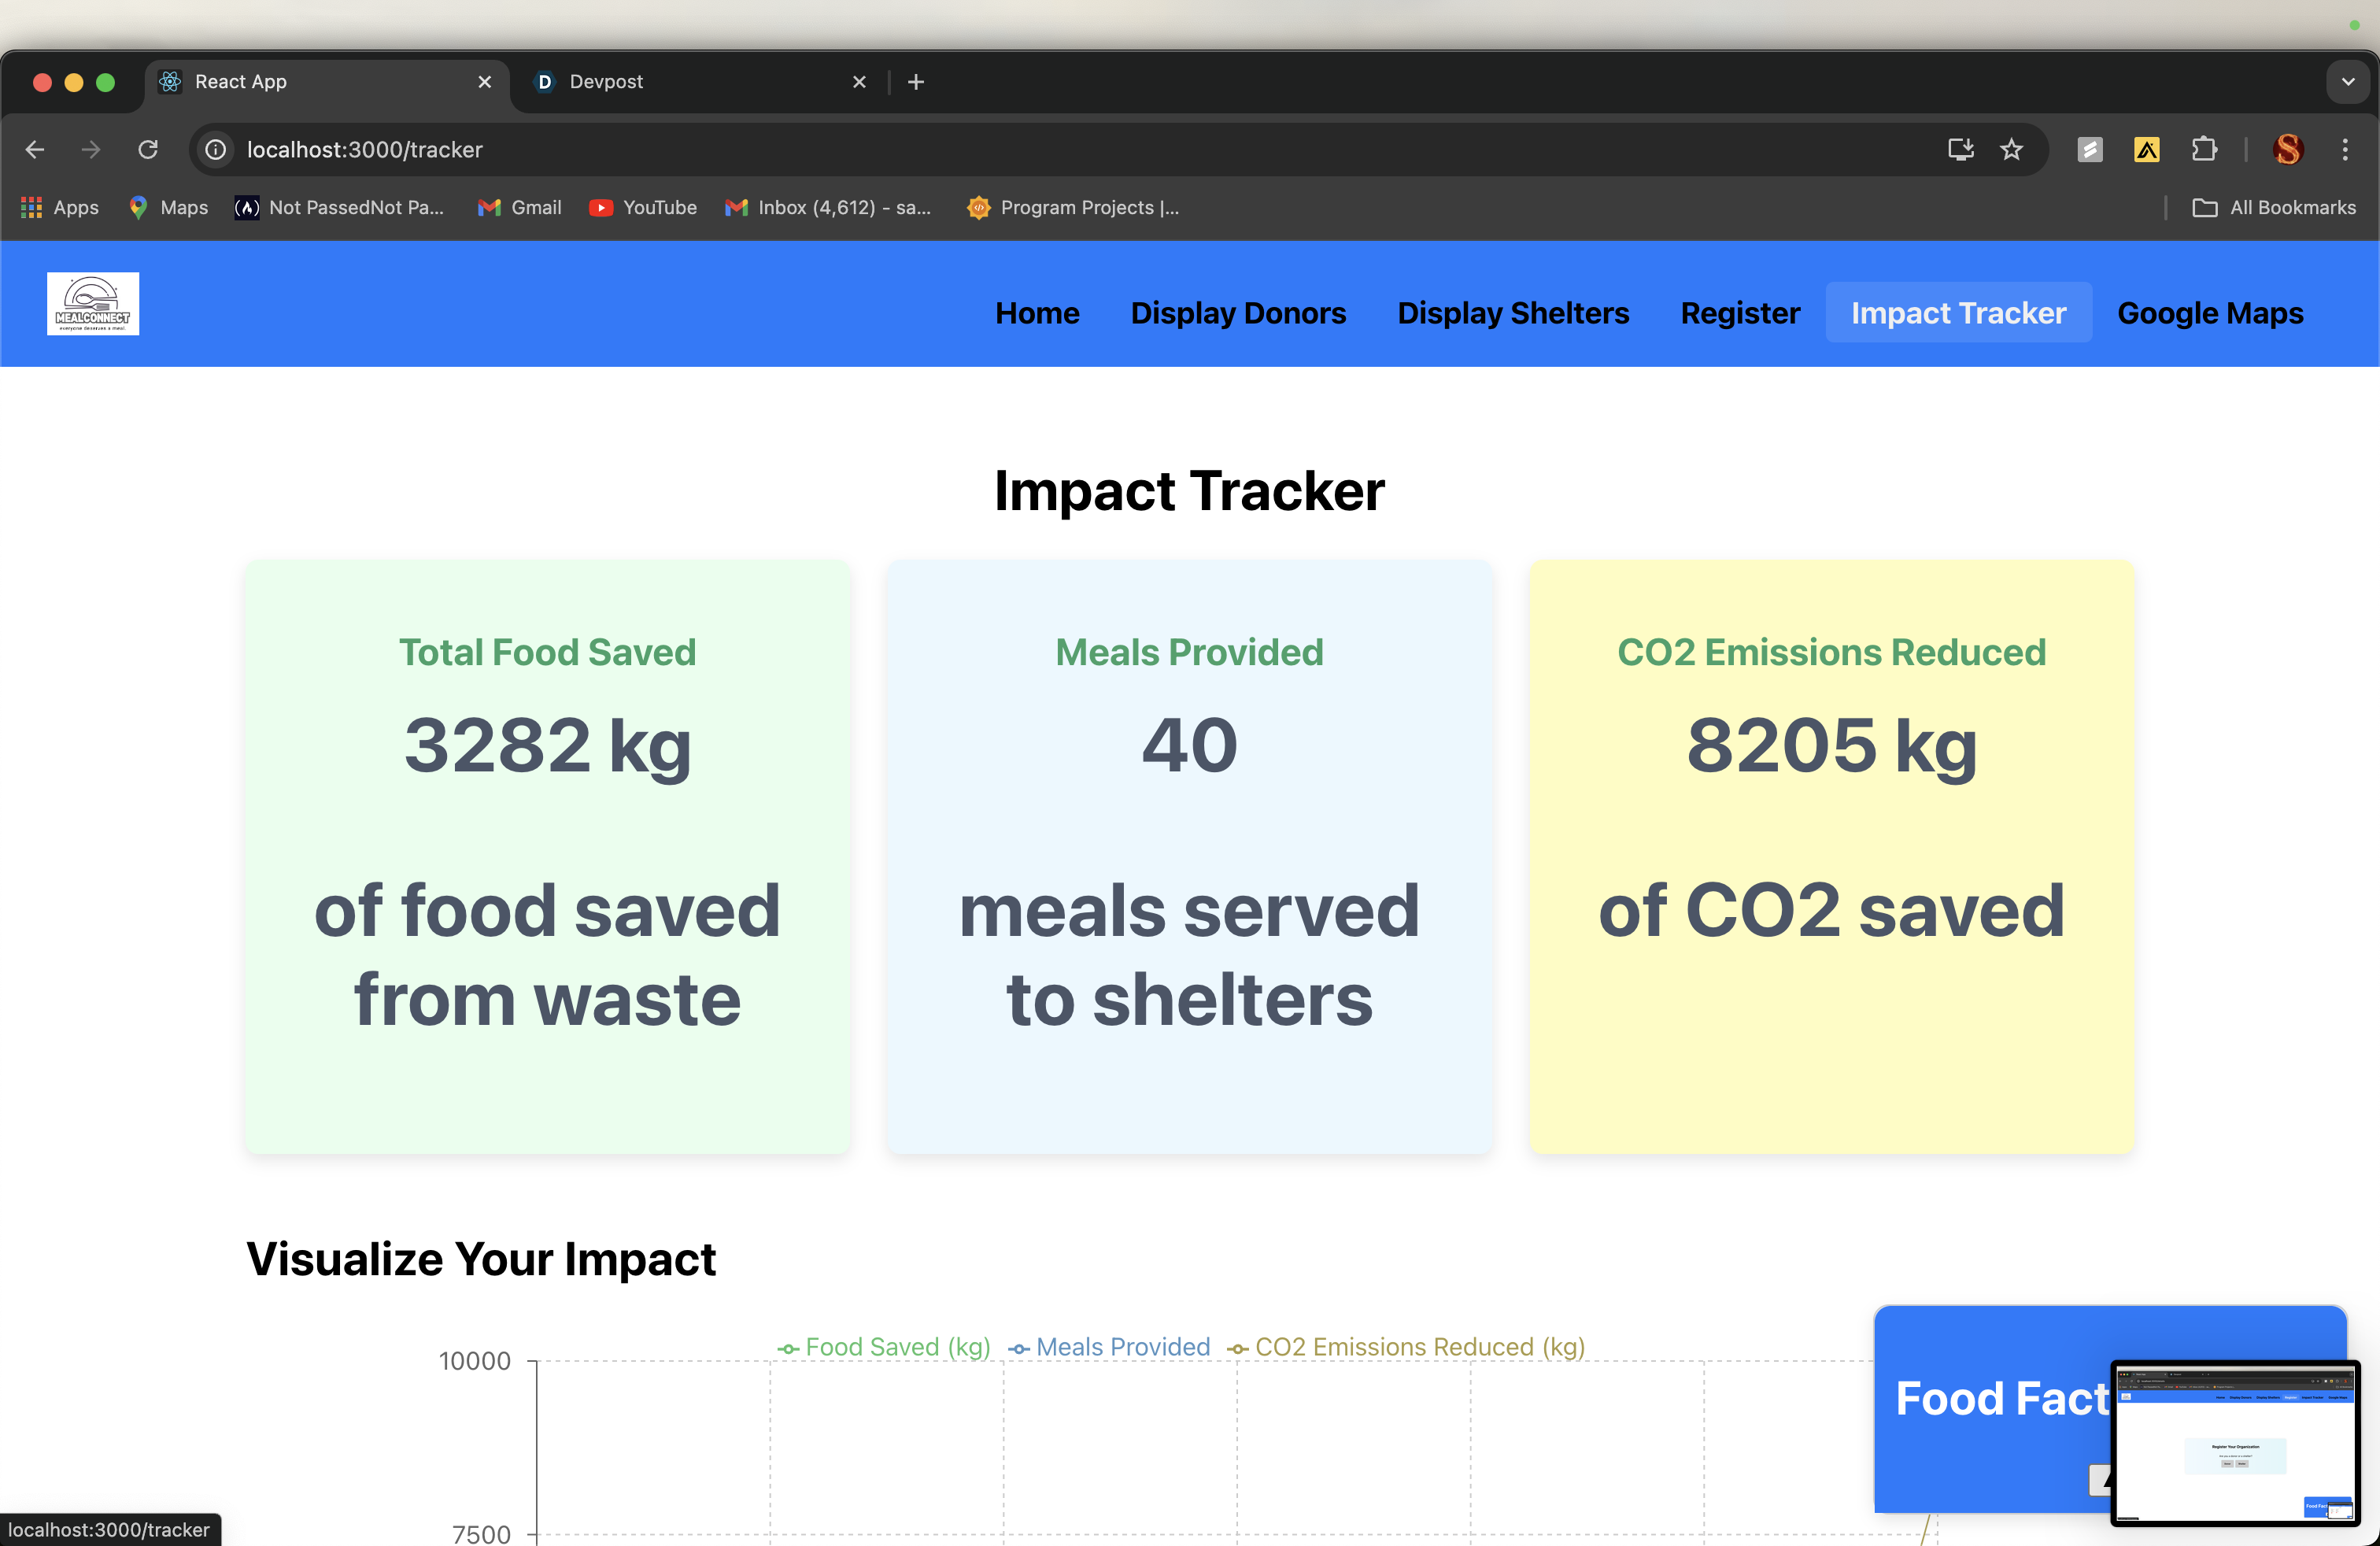The height and width of the screenshot is (1546, 2380).
Task: Go to Google Maps nav link
Action: (2210, 313)
